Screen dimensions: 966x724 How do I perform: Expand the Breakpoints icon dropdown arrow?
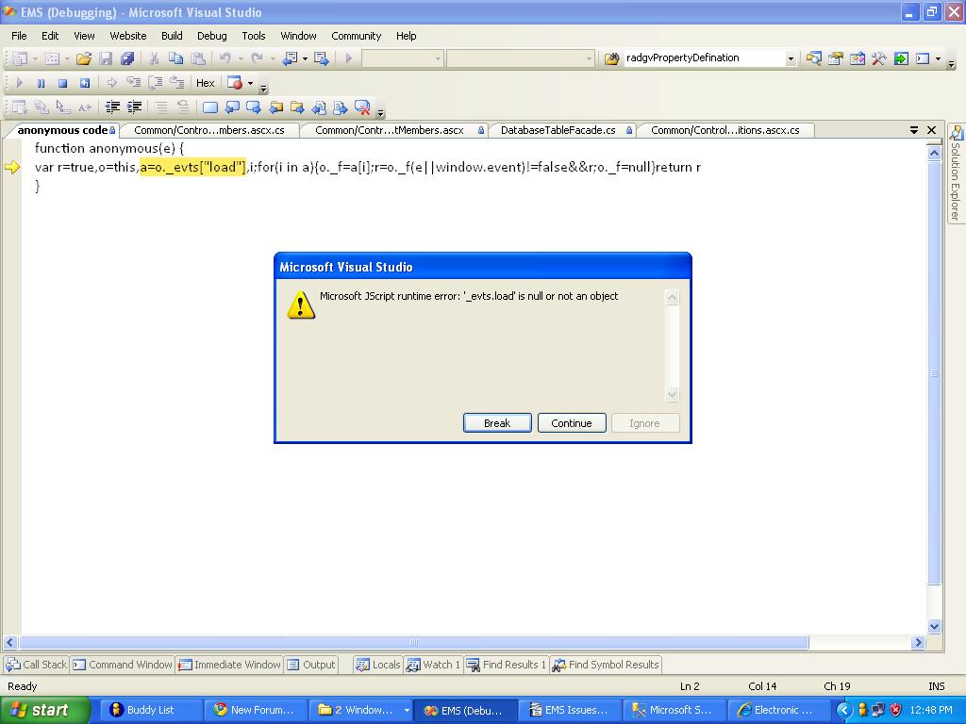click(250, 83)
